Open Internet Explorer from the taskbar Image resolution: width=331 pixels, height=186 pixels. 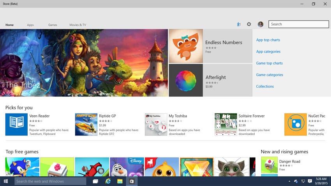pyautogui.click(x=108, y=181)
